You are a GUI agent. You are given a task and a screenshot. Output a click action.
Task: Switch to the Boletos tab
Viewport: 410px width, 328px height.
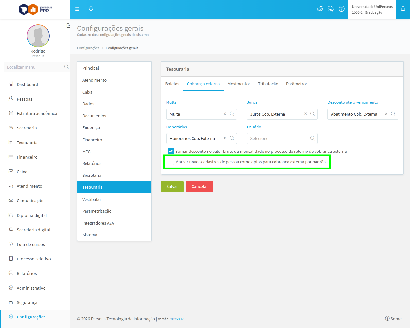pyautogui.click(x=172, y=84)
